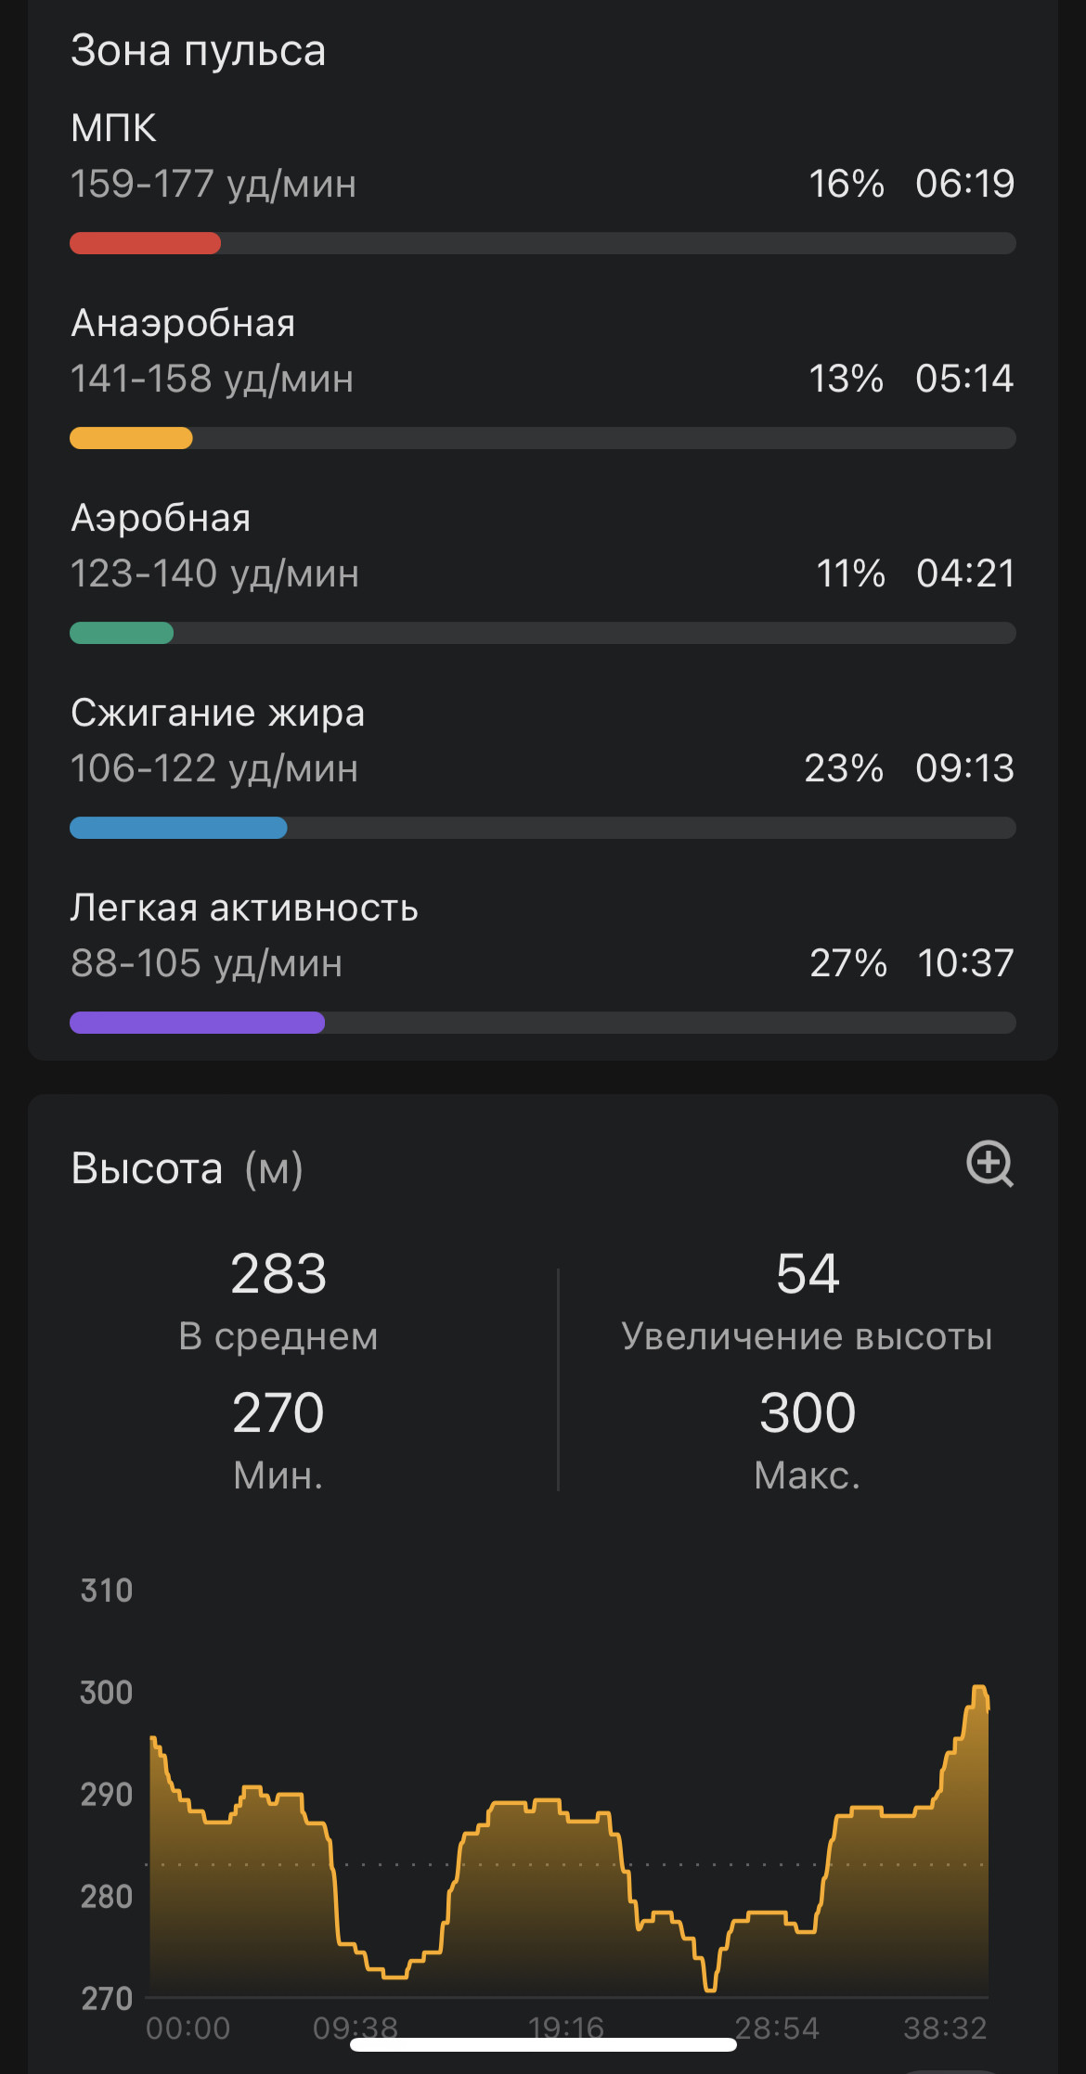Tap the 27% share for Легкая активность
The width and height of the screenshot is (1086, 2074).
[847, 963]
